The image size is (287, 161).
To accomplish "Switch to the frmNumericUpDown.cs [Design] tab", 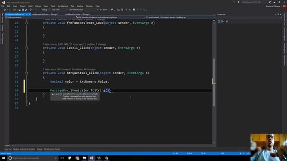I will point(45,14).
